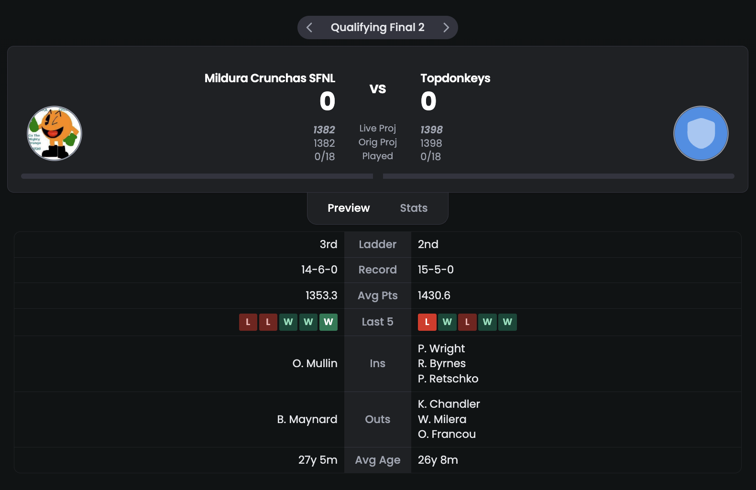The height and width of the screenshot is (490, 756).
Task: Select Topdonkeys' last W result badge
Action: click(507, 322)
